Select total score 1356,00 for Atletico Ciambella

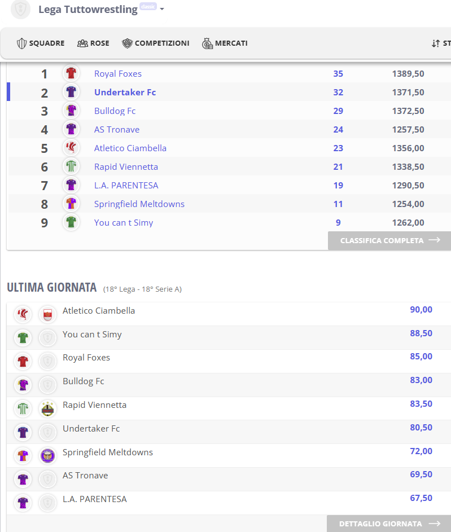[408, 148]
